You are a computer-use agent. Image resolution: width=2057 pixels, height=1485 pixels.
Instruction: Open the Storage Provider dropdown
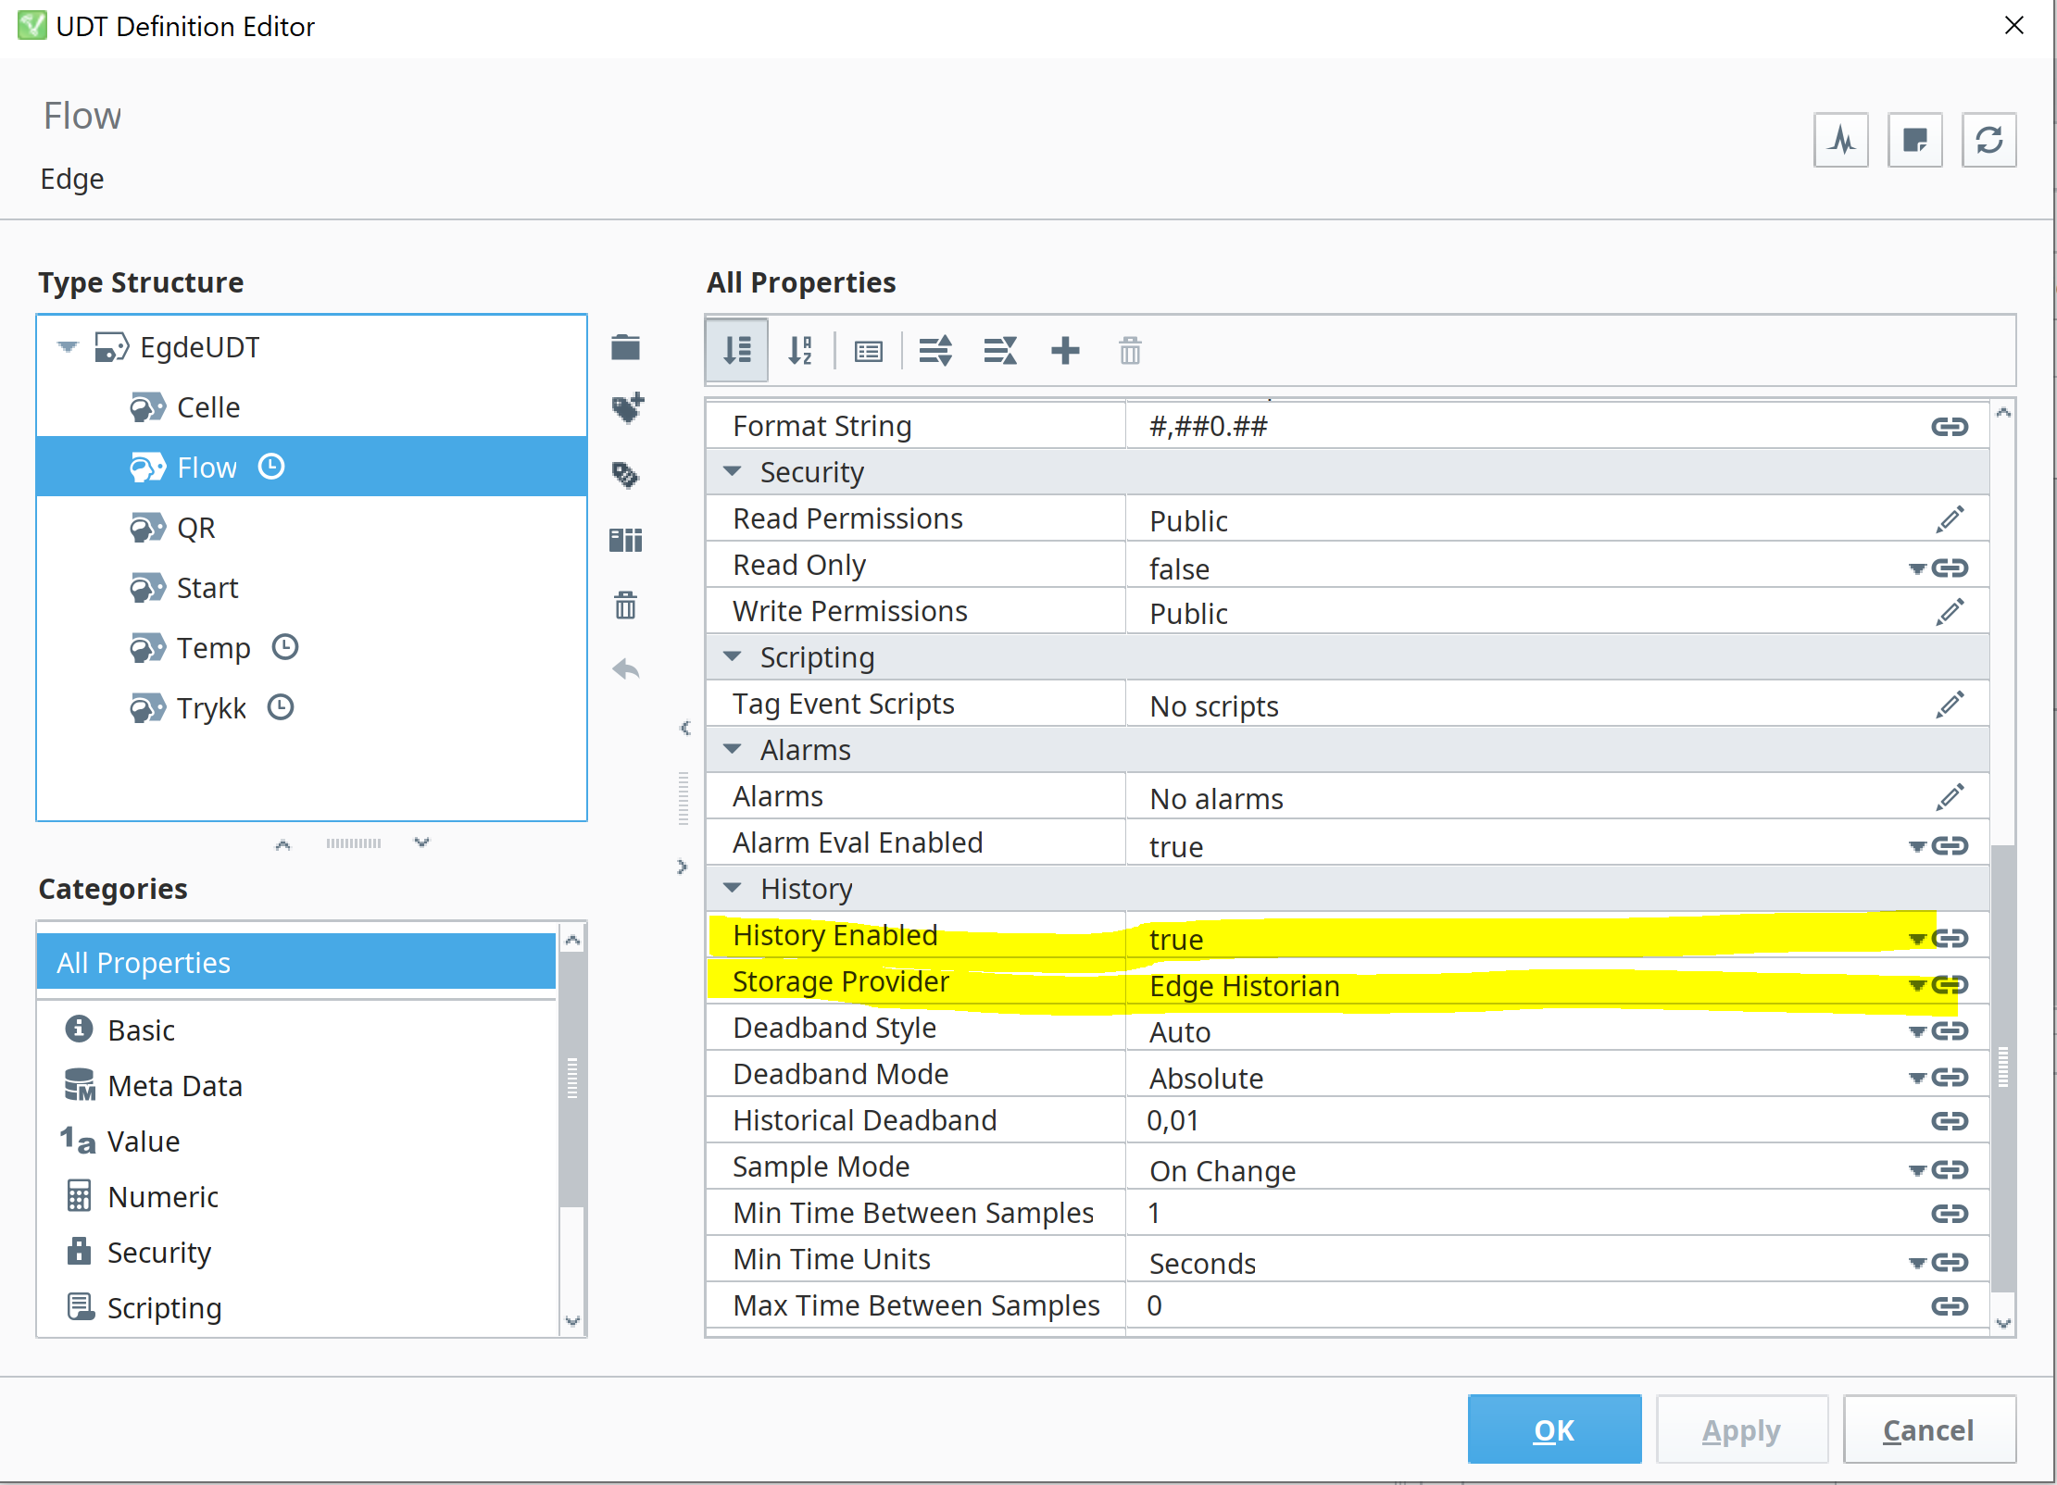tap(1917, 985)
